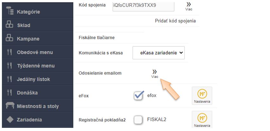Open eFox Nastavenia settings icon
This screenshot has height=131, width=270.
click(202, 96)
